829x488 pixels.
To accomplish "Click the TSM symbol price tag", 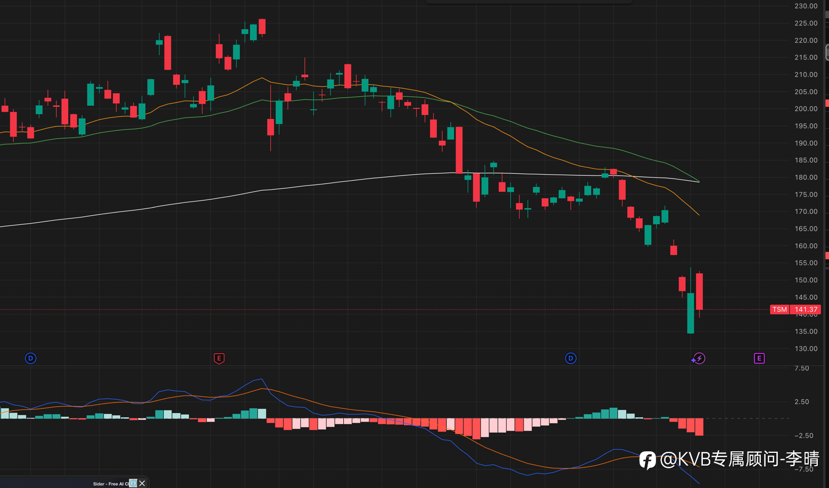I will click(780, 309).
